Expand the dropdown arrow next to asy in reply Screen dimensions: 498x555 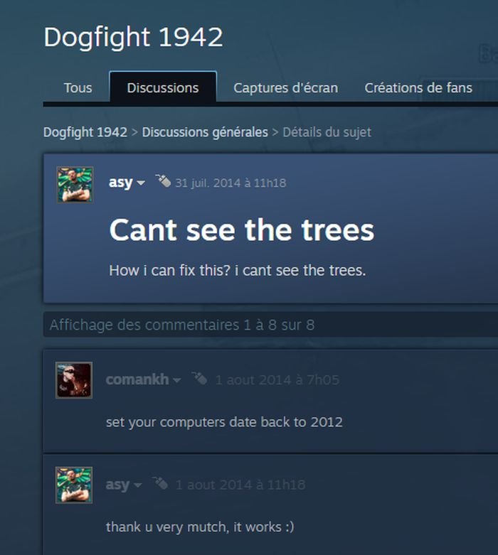pos(138,485)
